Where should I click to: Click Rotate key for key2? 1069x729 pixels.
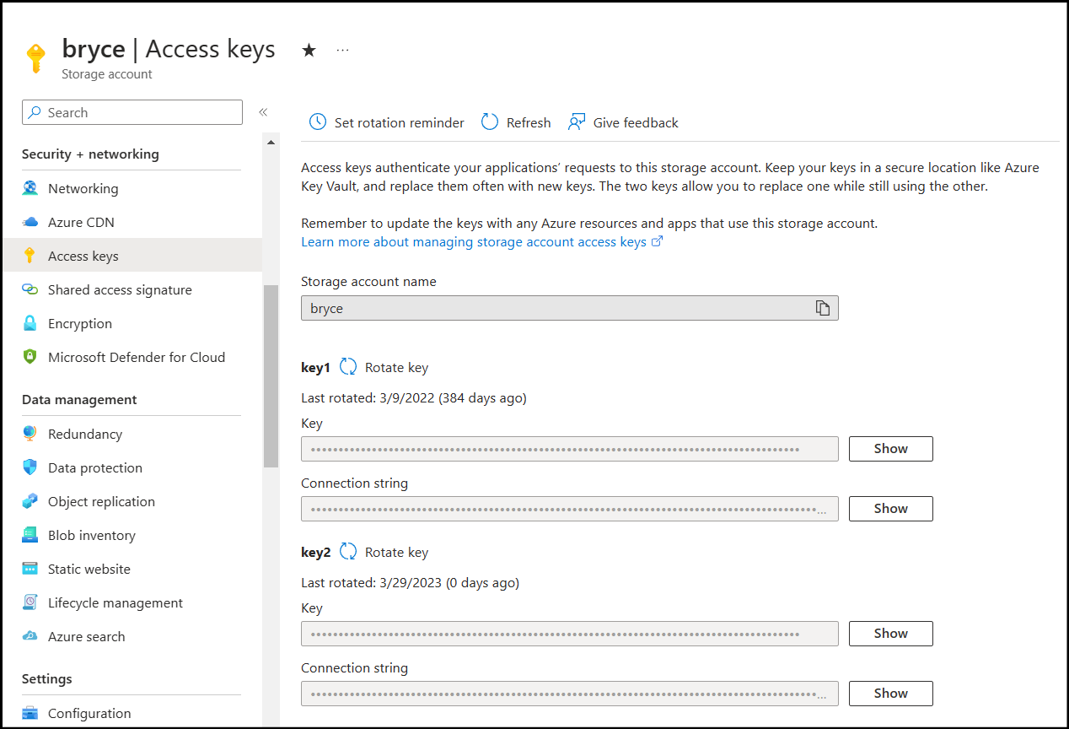(396, 552)
